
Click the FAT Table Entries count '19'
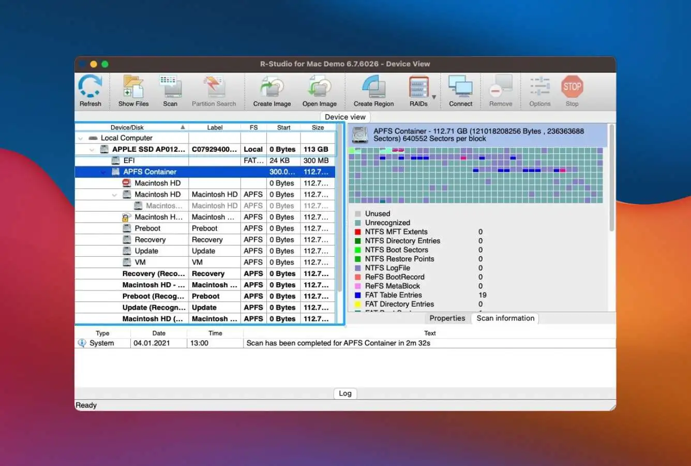[483, 295]
